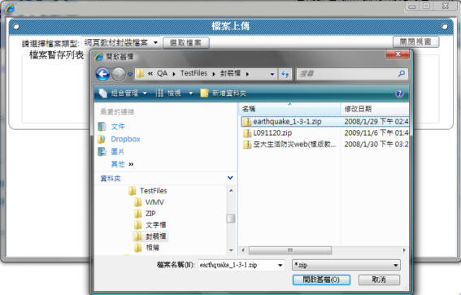Screen dimensions: 461x295
Task: Select L091120.zip file
Action: 272,133
